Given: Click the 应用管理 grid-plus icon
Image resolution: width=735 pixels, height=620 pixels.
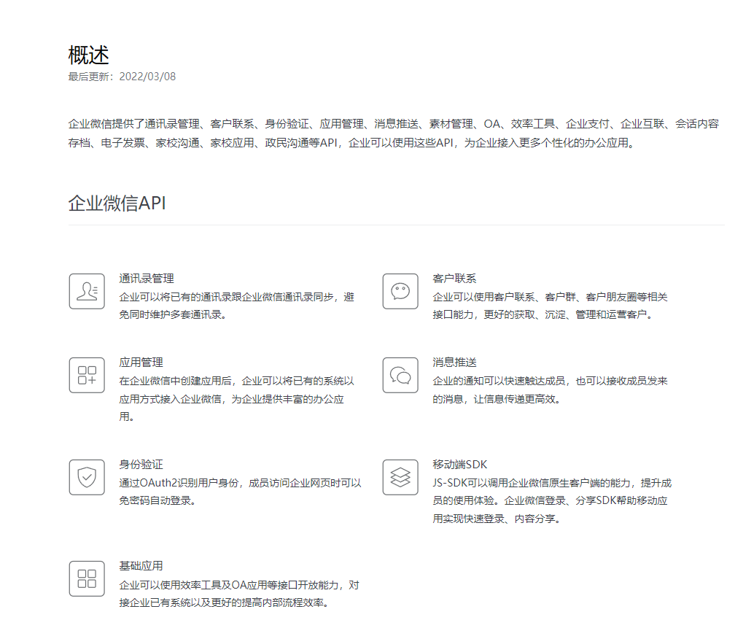Looking at the screenshot, I should 87,375.
